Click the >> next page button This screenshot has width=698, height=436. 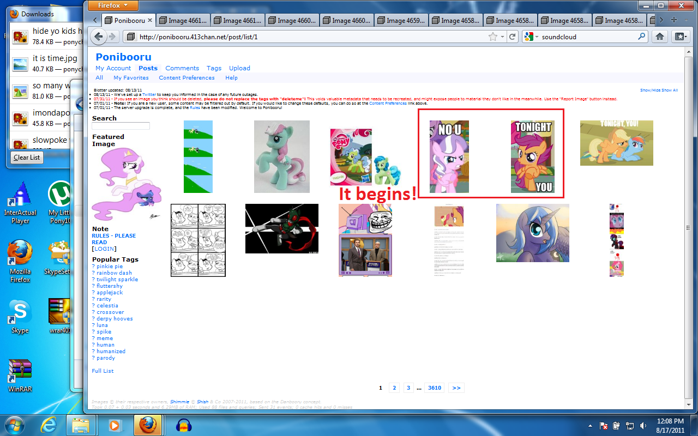(x=456, y=388)
